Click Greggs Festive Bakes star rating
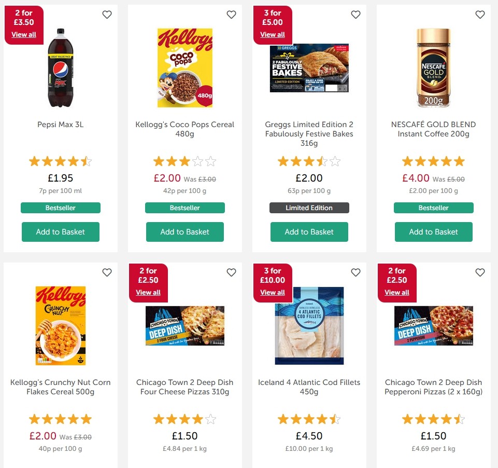The width and height of the screenshot is (498, 468). tap(309, 161)
